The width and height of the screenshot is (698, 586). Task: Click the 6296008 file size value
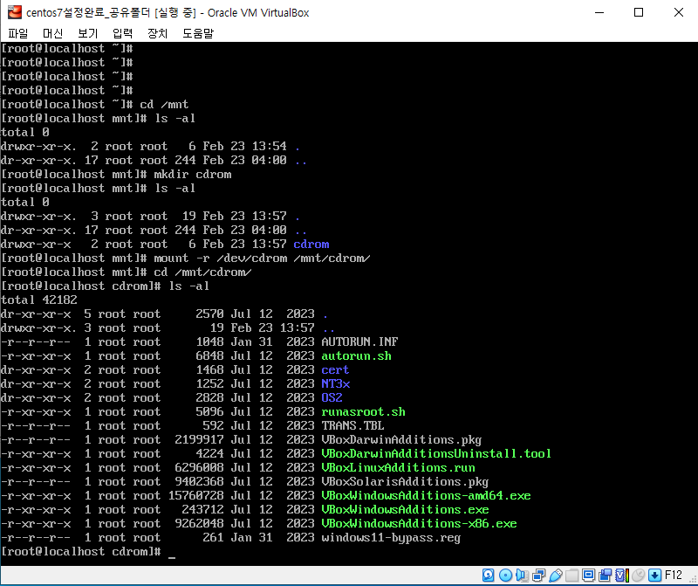point(200,467)
